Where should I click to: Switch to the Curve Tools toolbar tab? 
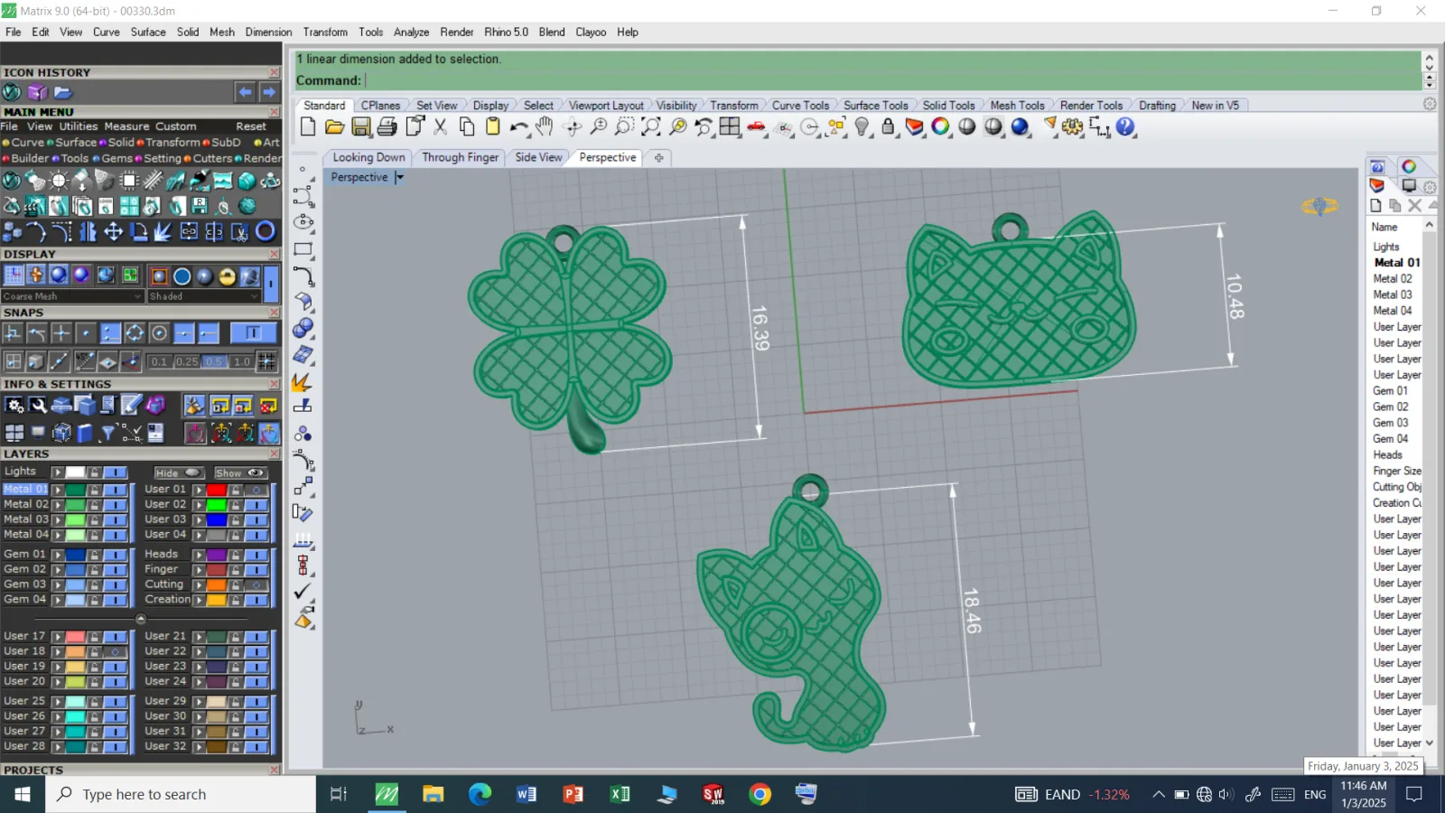800,106
